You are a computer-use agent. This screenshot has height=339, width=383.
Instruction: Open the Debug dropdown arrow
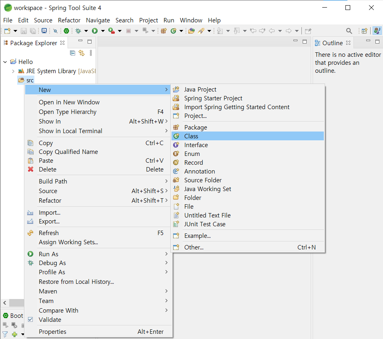[86, 31]
